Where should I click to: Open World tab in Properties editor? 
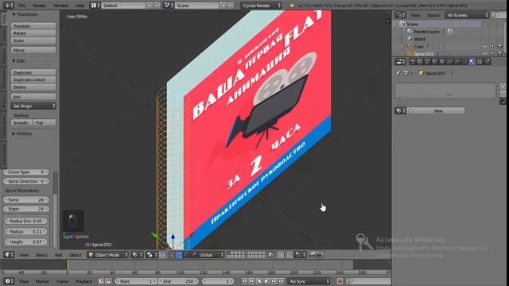(435, 62)
